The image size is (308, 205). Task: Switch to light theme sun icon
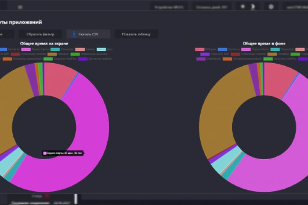click(243, 7)
